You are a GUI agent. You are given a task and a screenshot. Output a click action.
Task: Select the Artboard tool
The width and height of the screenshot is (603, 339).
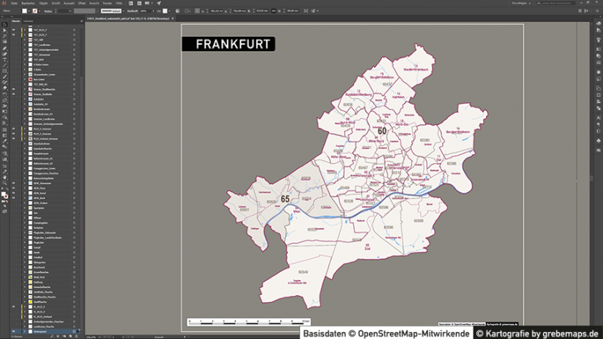click(x=5, y=166)
